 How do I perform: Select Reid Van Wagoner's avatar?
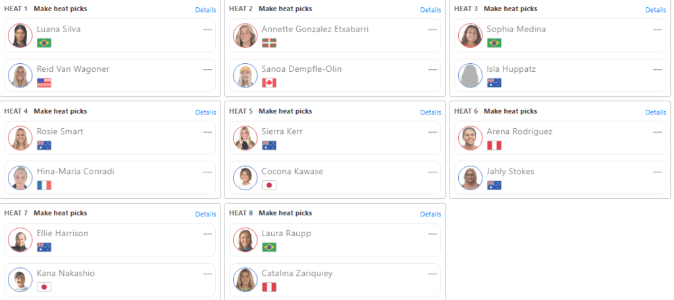coord(20,75)
